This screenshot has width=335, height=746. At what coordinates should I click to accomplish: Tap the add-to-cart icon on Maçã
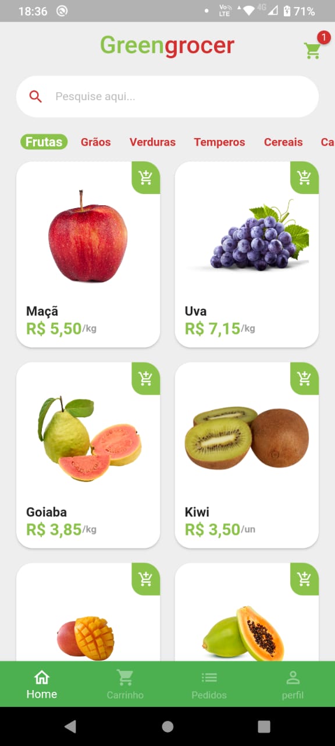(x=145, y=178)
